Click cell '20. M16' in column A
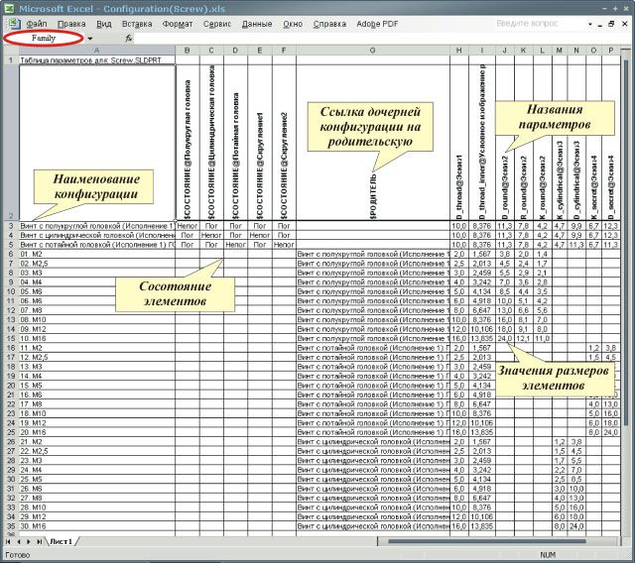This screenshot has height=563, width=635. 97,432
